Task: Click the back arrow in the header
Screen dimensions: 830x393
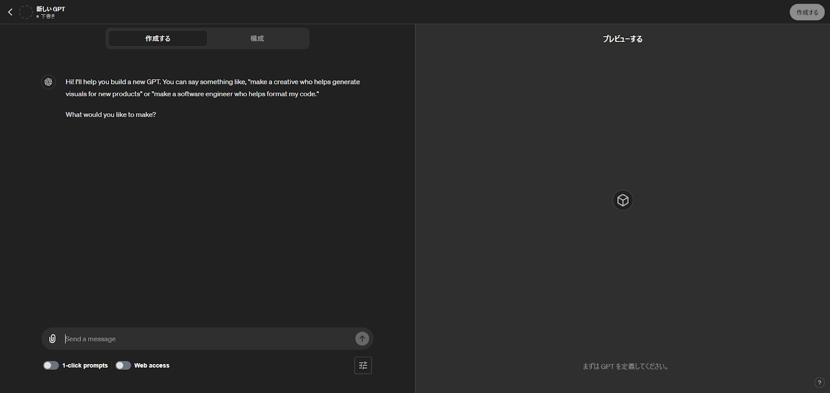Action: click(x=10, y=12)
